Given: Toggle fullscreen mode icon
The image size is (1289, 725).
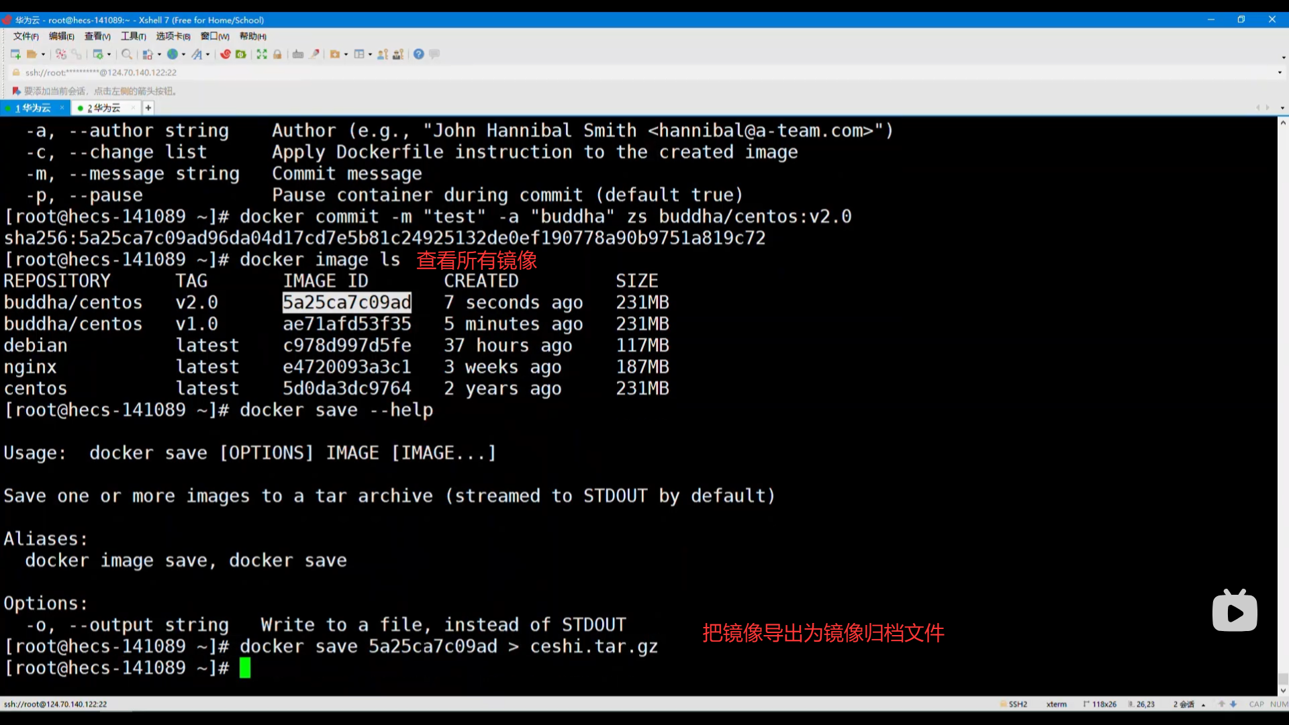Looking at the screenshot, I should tap(262, 54).
